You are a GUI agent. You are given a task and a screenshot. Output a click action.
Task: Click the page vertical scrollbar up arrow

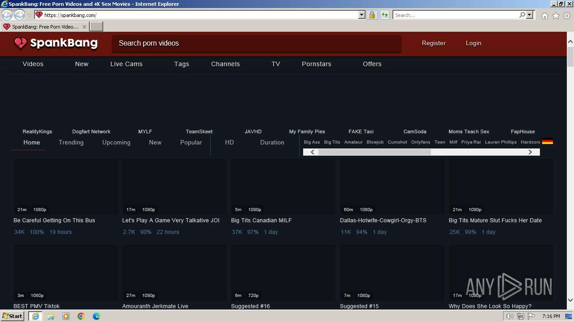[x=570, y=42]
